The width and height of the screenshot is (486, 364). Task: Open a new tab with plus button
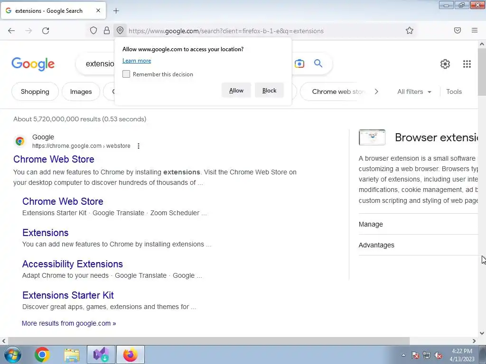pyautogui.click(x=116, y=11)
